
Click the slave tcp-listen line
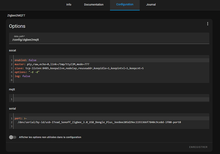[x=112, y=68]
